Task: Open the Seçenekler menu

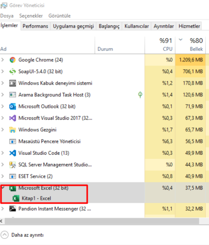Action: pyautogui.click(x=31, y=16)
